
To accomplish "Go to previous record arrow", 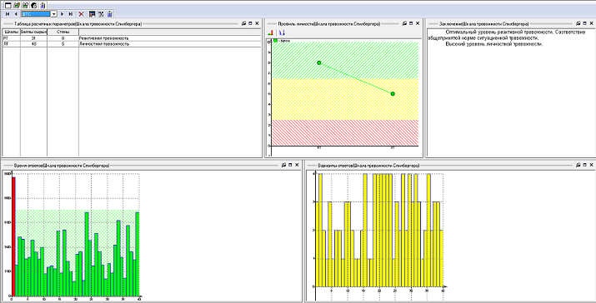I will pyautogui.click(x=16, y=14).
